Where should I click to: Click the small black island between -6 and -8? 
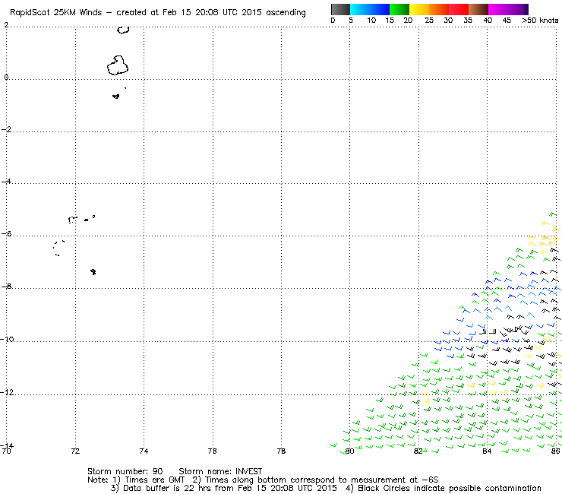(93, 271)
